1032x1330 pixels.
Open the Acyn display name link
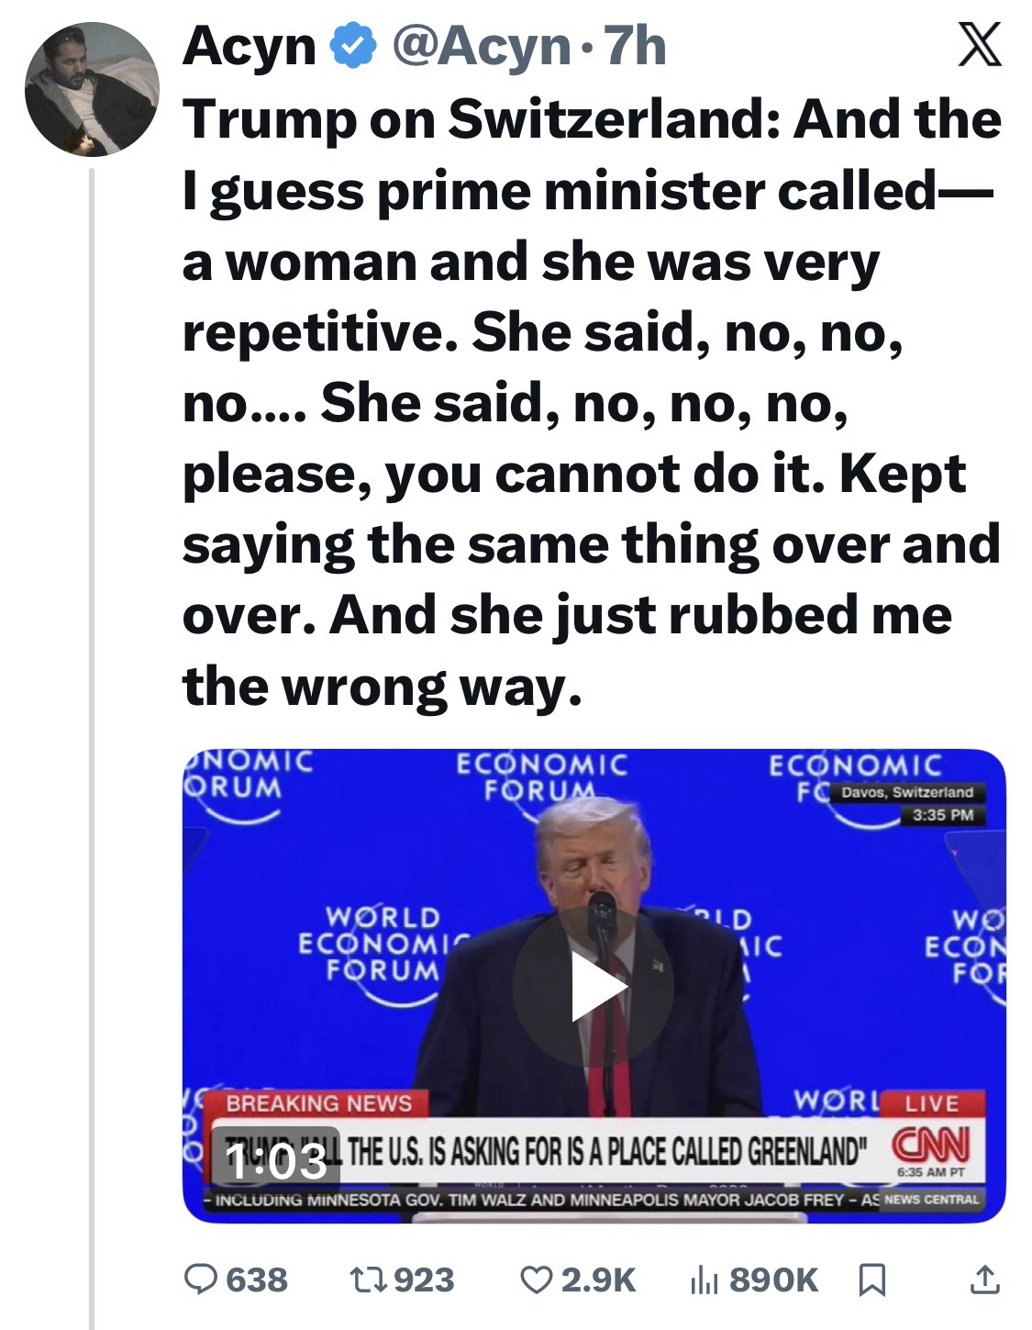[249, 47]
